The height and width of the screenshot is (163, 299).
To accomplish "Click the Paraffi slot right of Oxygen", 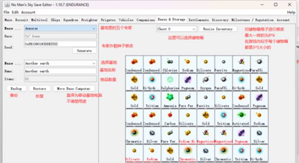I will tap(223, 82).
